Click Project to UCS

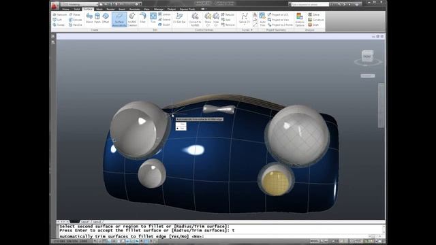point(278,14)
